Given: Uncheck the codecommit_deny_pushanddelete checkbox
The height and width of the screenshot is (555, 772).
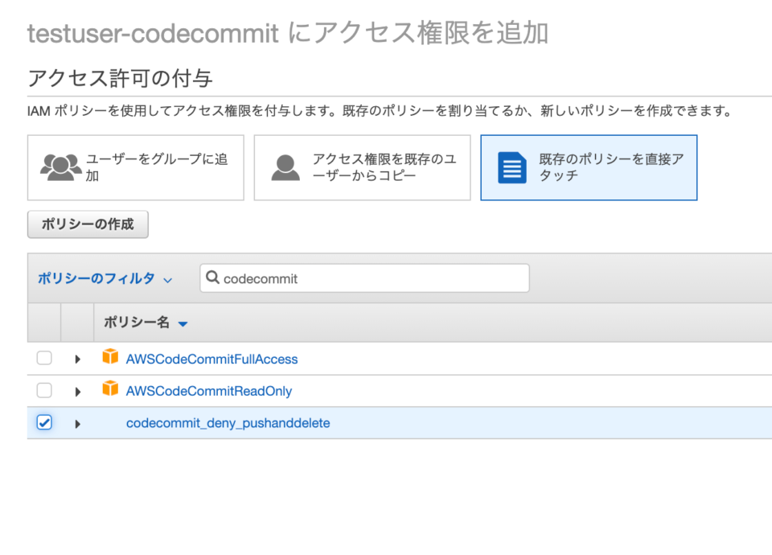Looking at the screenshot, I should (44, 422).
